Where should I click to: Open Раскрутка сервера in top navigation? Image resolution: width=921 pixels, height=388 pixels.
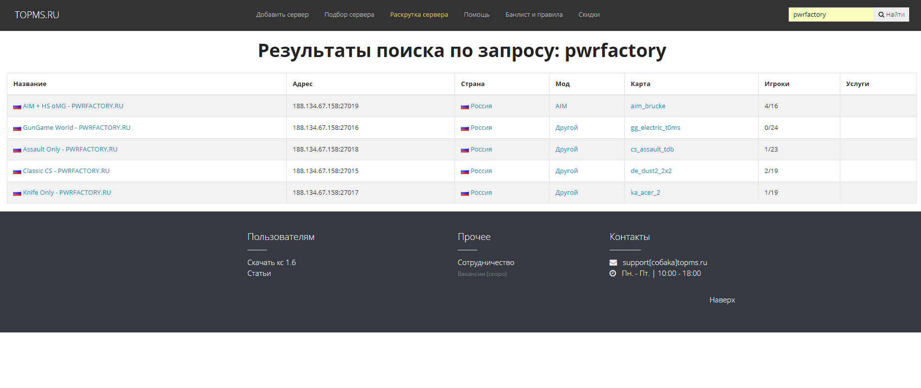click(x=419, y=15)
